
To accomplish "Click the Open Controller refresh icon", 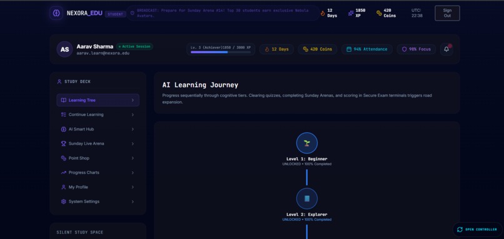I will tap(460, 230).
